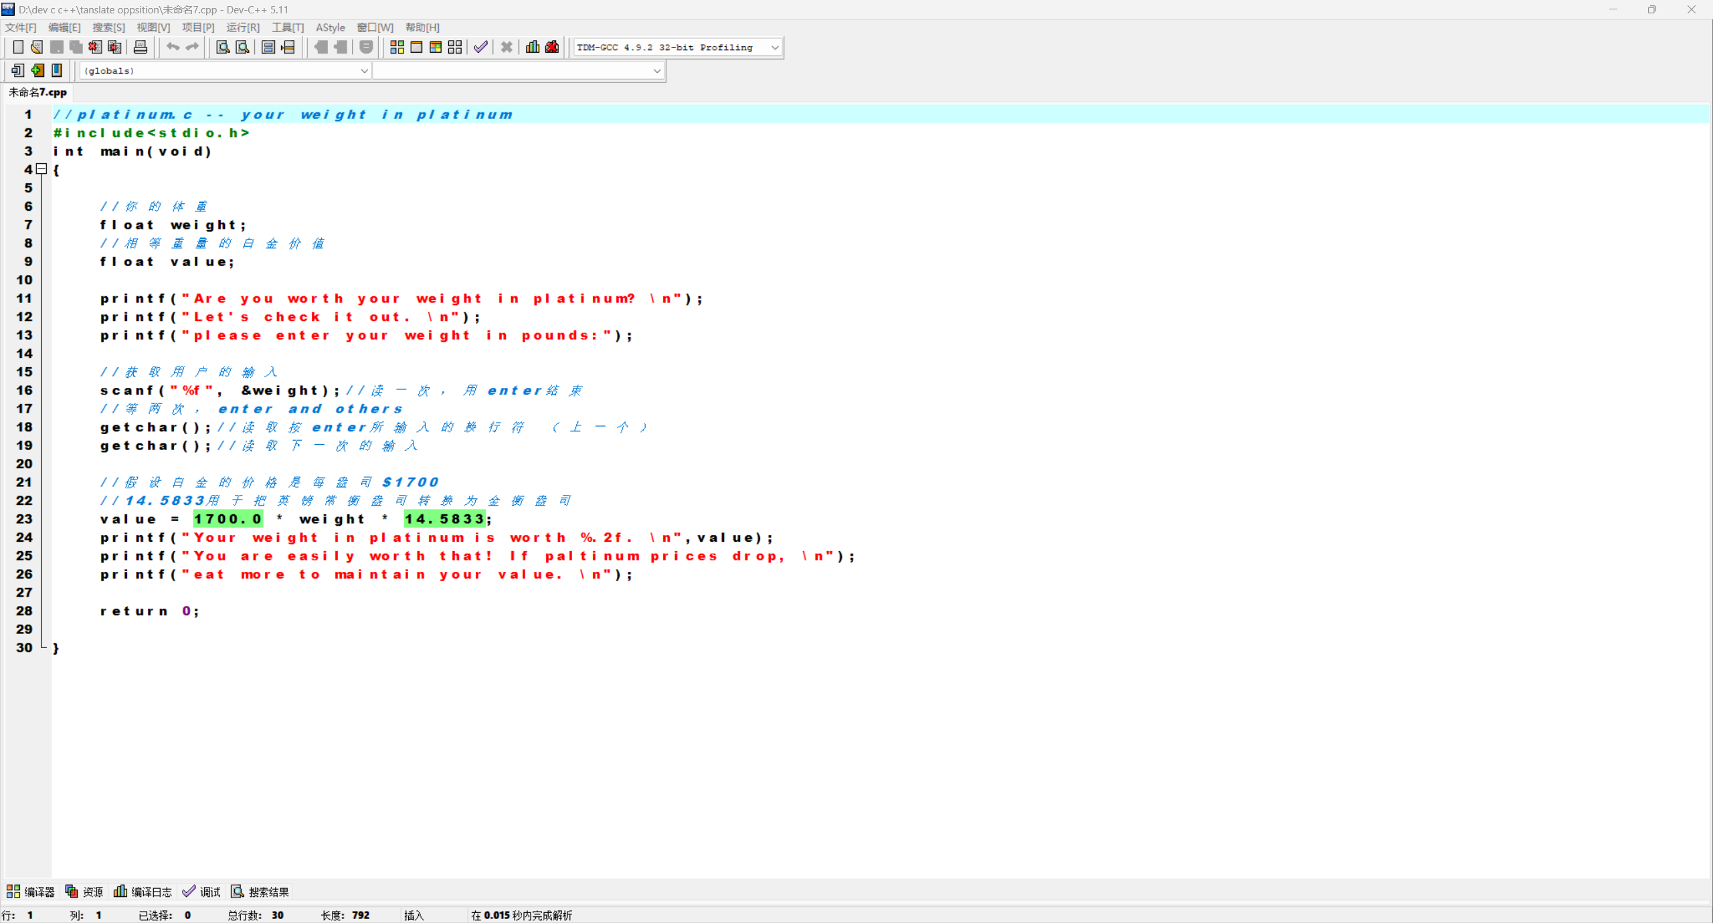Open the TDM-GCC compiler selection dropdown
The image size is (1713, 923).
pos(774,47)
